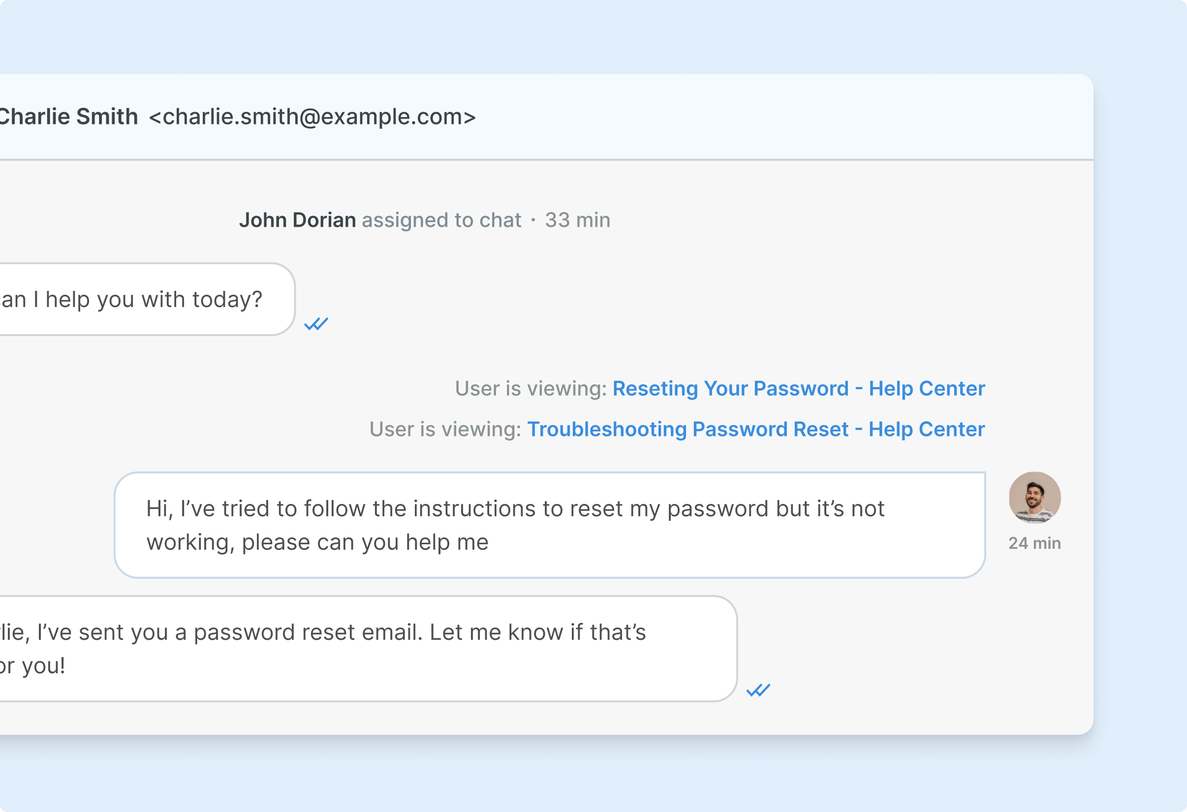The image size is (1187, 812).
Task: Select the "sent you a password reset email" reply
Action: [358, 649]
